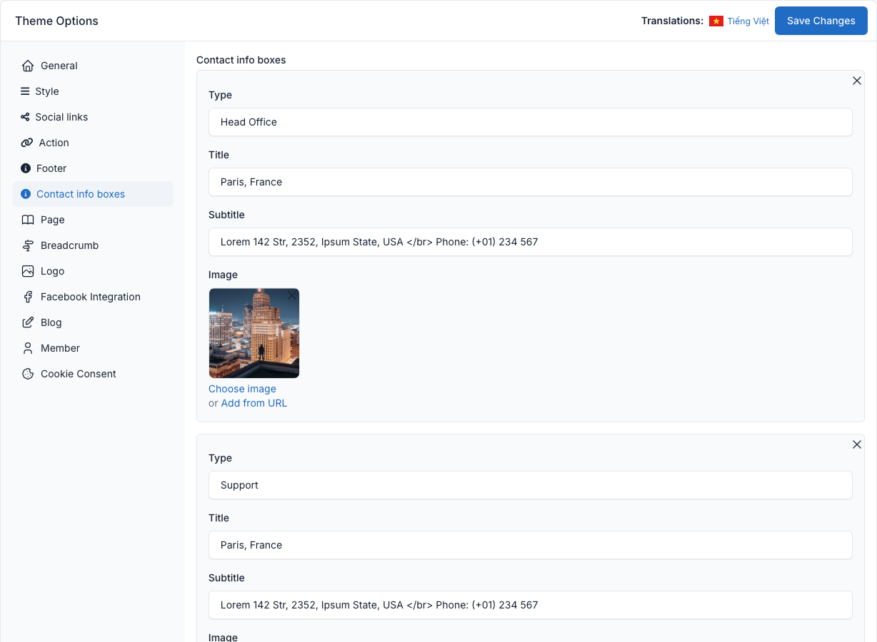Screen dimensions: 877x642
Task: Save Changes to theme options
Action: coord(821,21)
